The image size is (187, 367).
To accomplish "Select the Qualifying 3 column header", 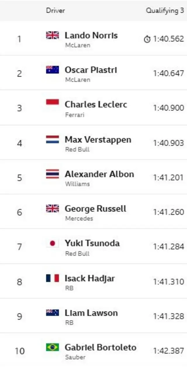I will click(165, 11).
